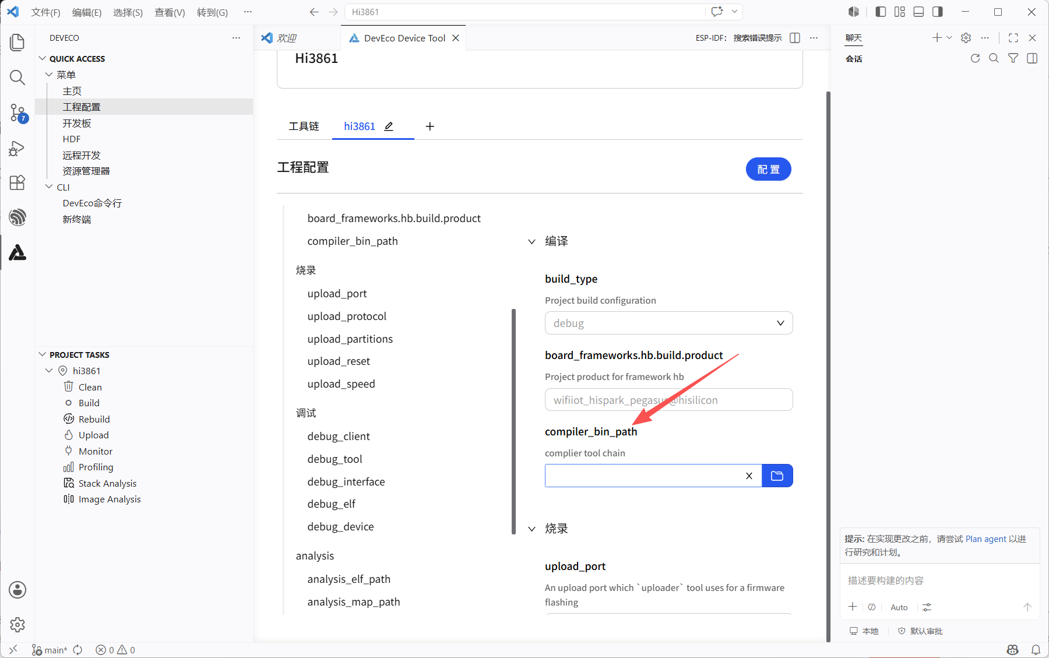Viewport: 1049px width, 658px height.
Task: Toggle the bottom panel visibility
Action: pos(918,12)
